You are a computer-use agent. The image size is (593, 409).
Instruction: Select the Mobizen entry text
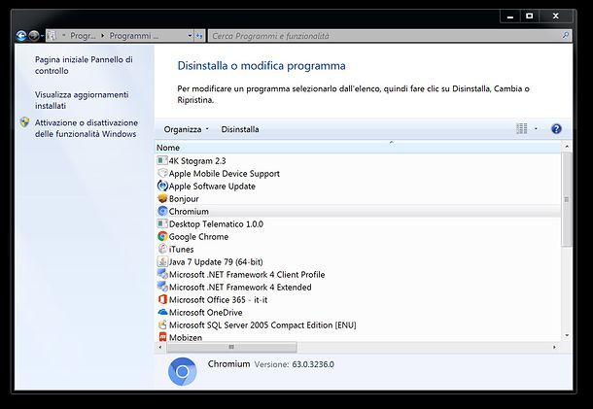tap(186, 337)
